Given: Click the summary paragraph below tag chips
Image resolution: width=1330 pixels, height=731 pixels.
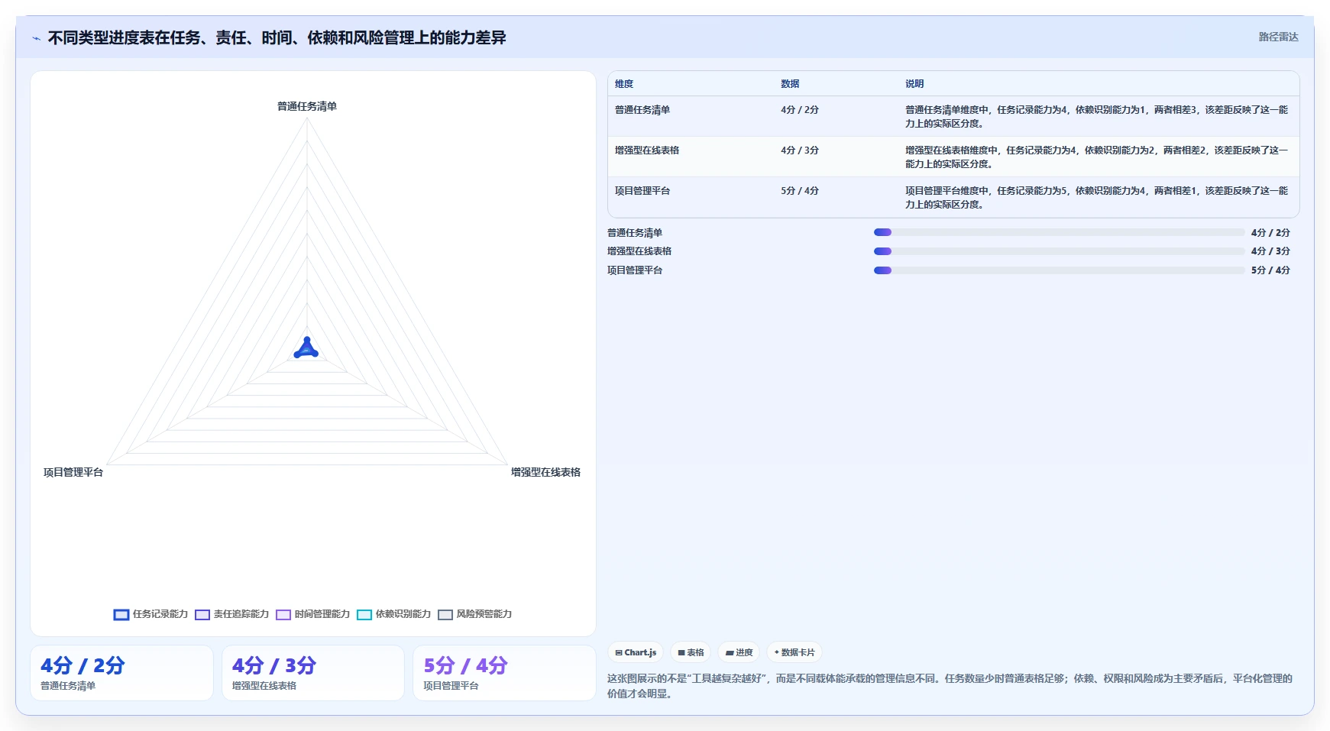Looking at the screenshot, I should tap(950, 686).
